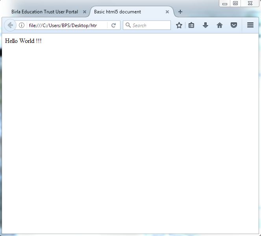This screenshot has height=236, width=261.
Task: Click the search magnifier icon
Action: coord(128,25)
